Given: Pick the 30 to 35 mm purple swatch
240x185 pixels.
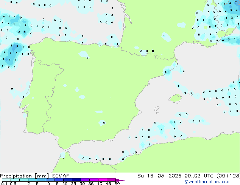Looking at the screenshot, I should tap(85, 180).
